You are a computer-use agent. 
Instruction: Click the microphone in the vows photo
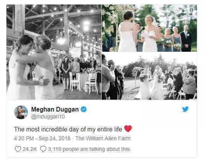pos(141,30)
